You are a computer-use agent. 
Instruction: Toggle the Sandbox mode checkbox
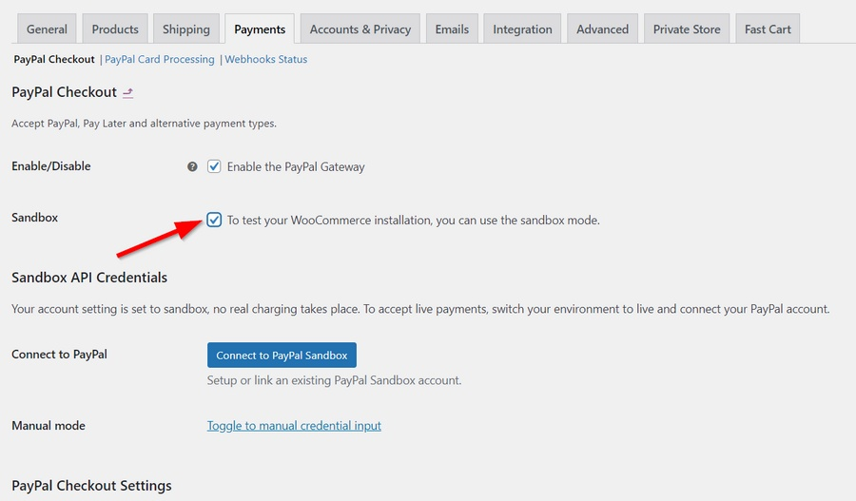[214, 220]
